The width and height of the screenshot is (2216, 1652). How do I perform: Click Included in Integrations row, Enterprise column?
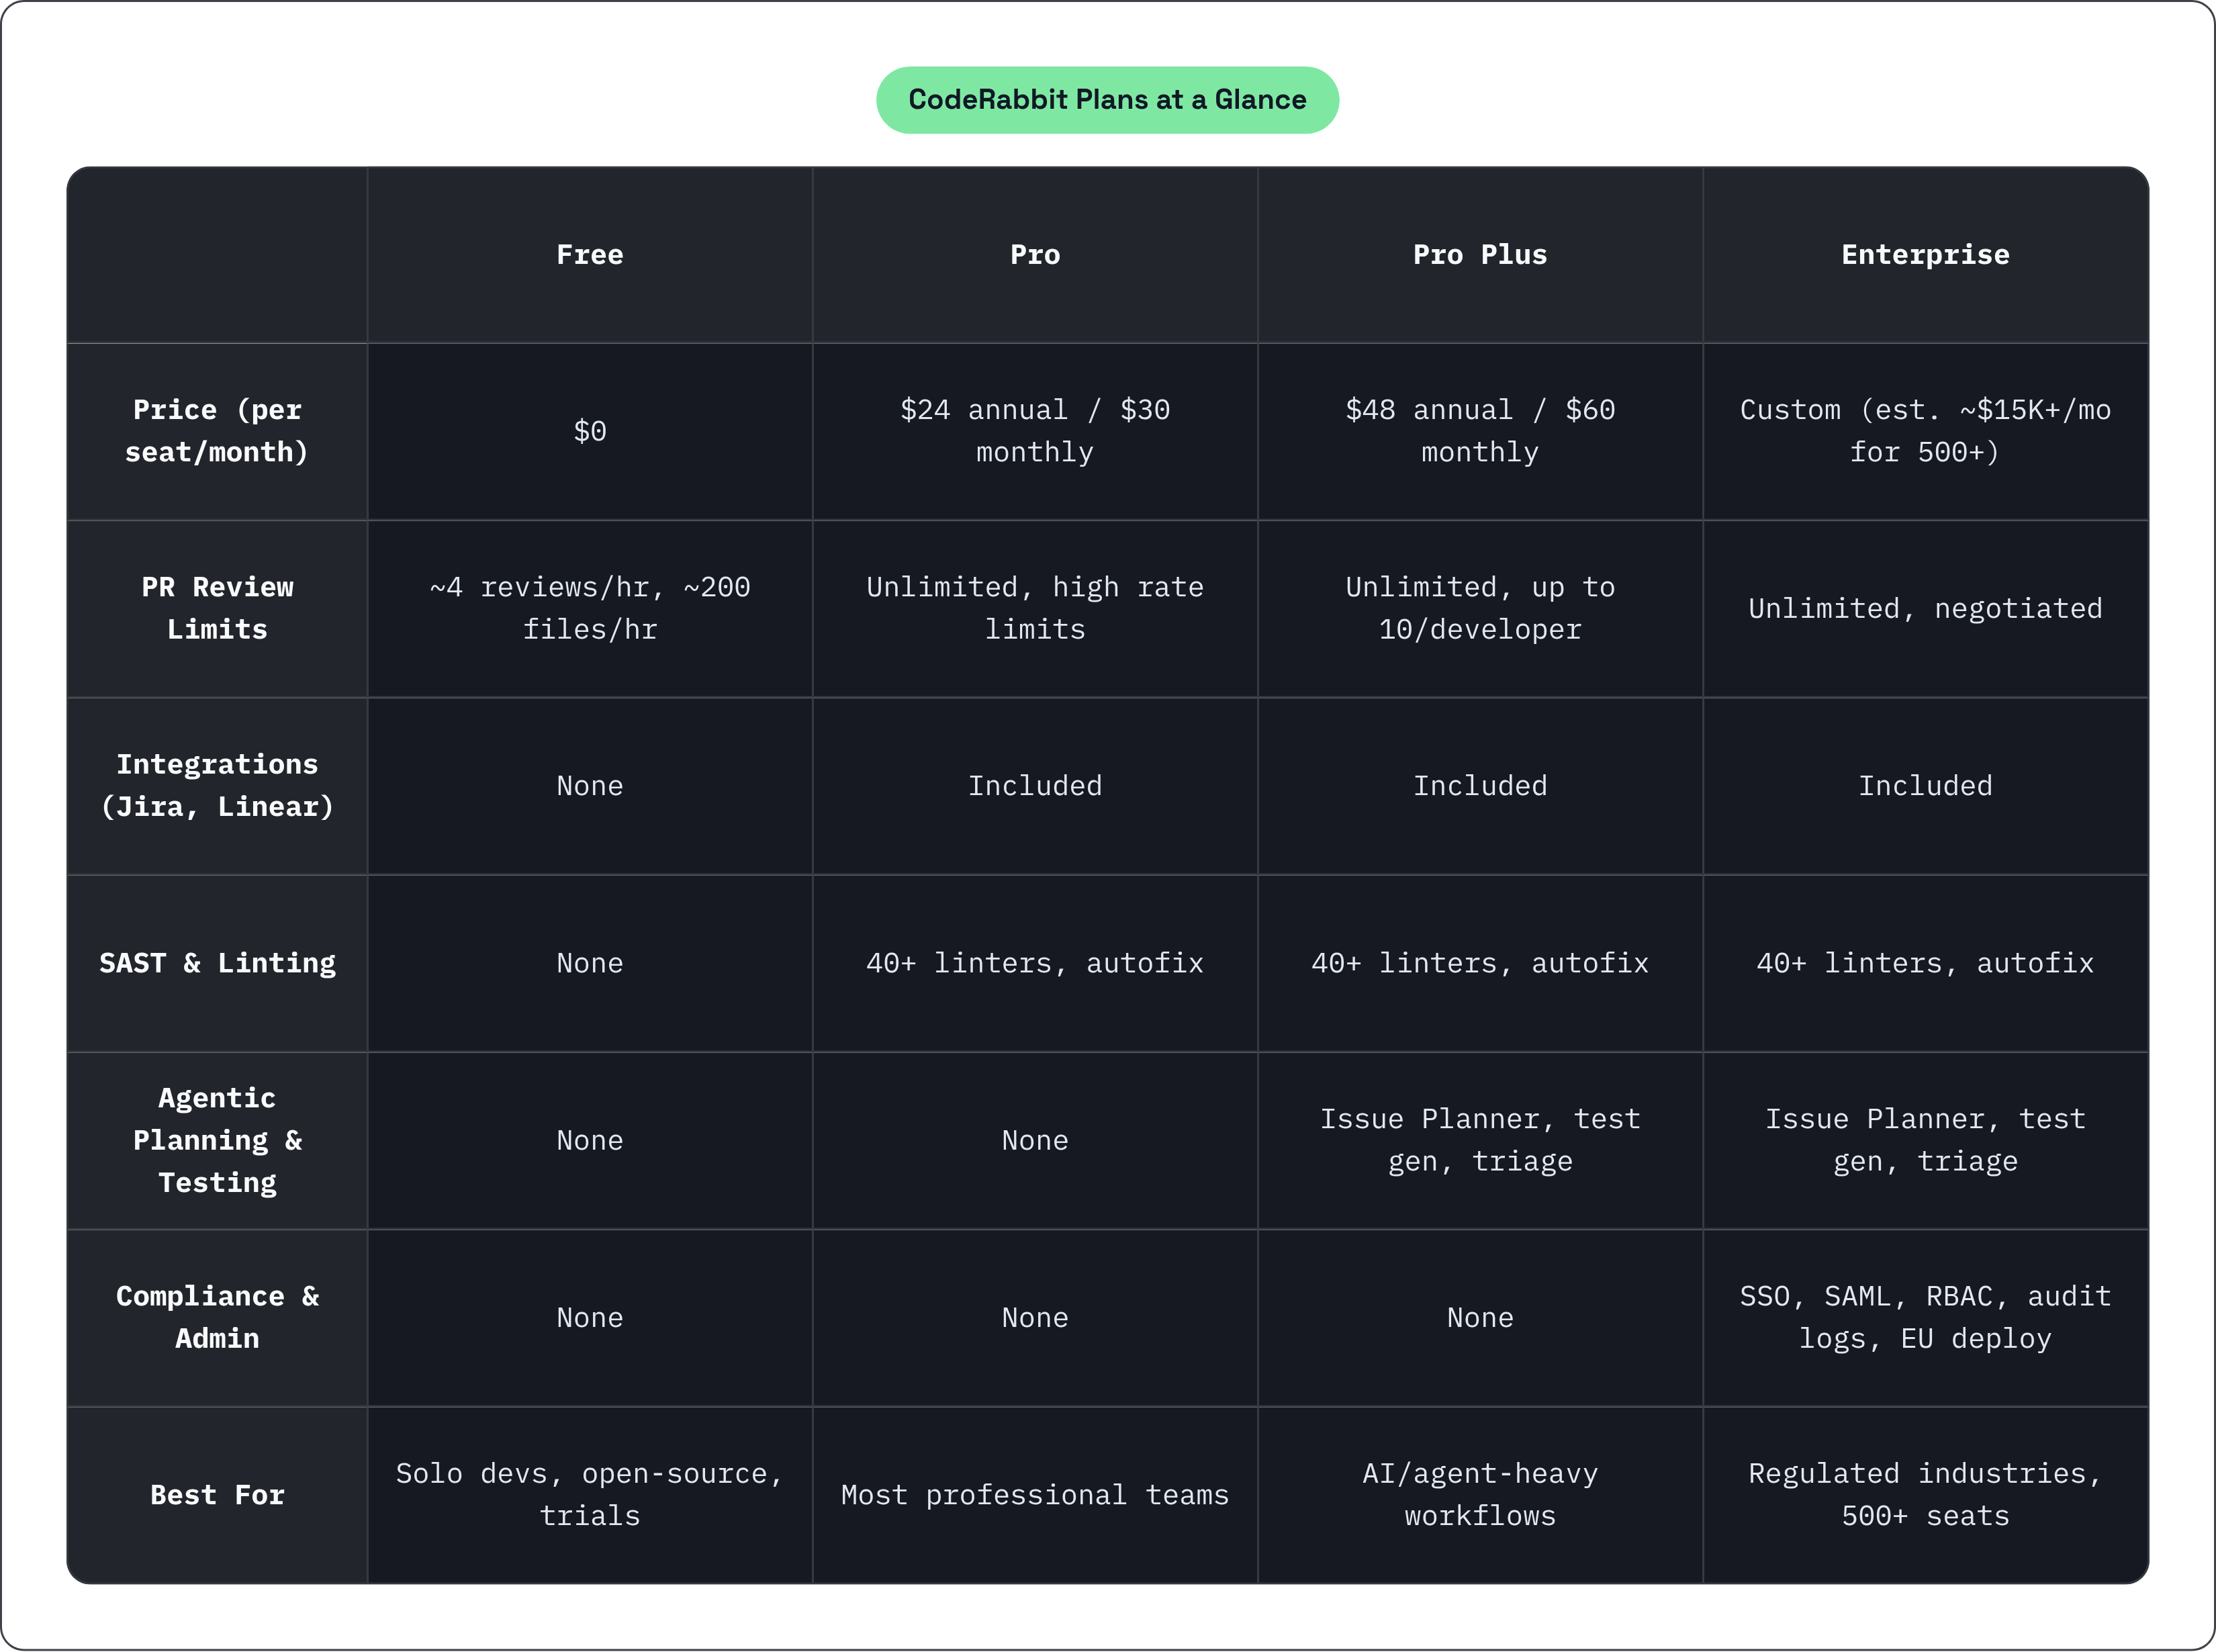[1925, 786]
